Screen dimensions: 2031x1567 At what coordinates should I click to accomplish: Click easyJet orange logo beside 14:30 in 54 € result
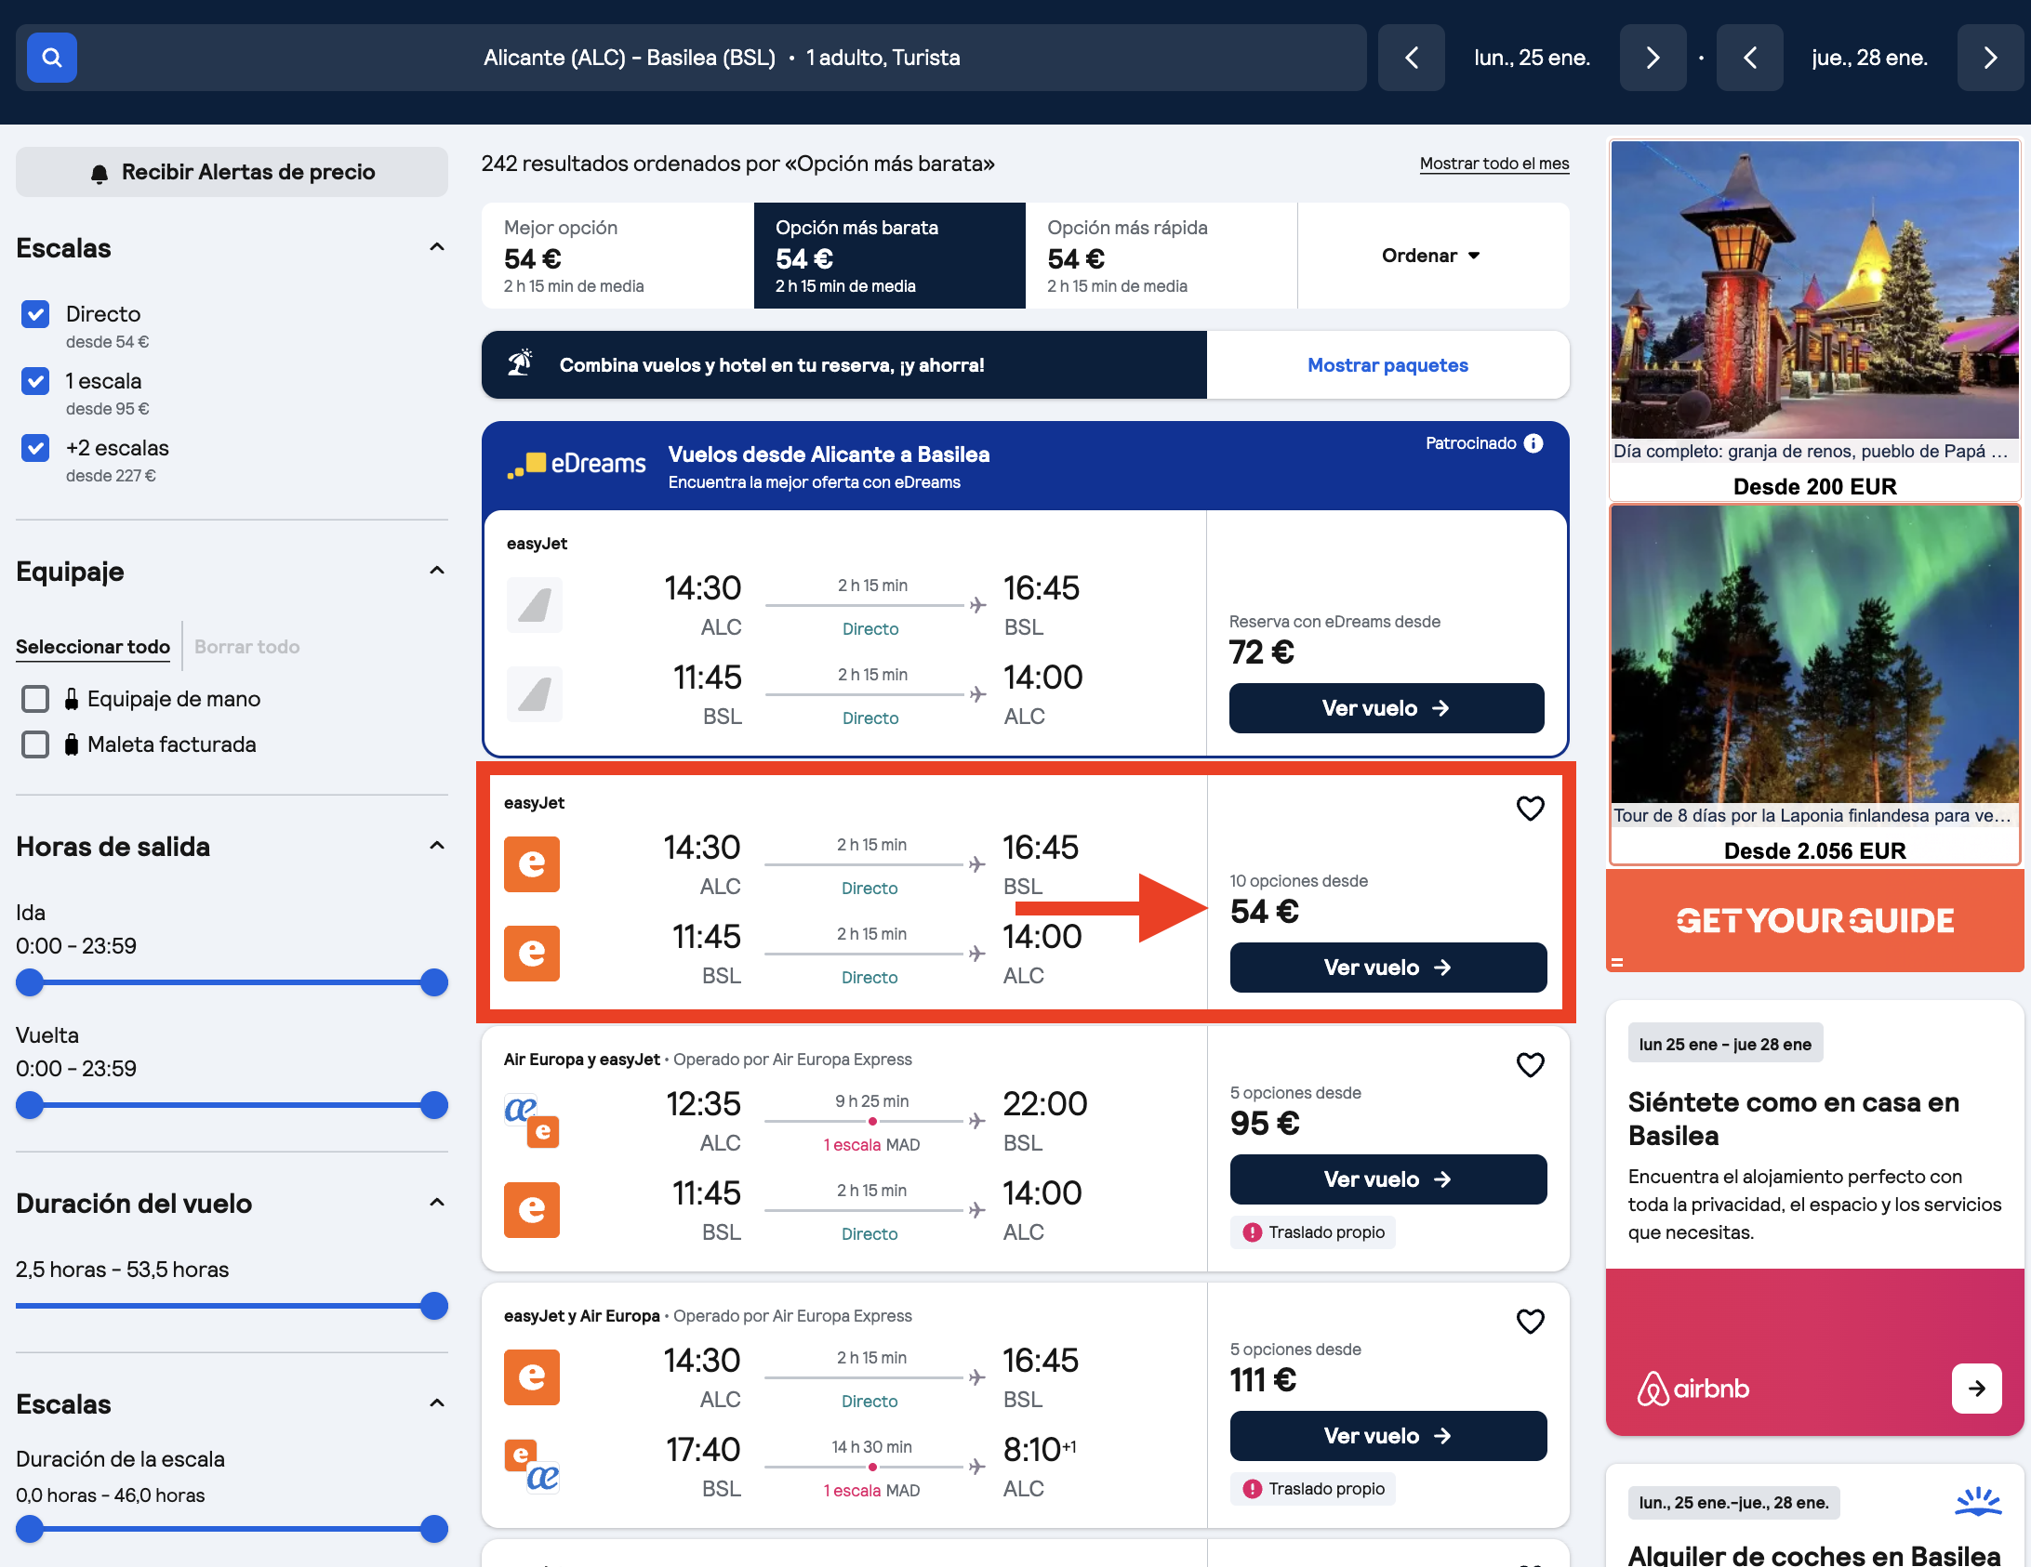532,864
